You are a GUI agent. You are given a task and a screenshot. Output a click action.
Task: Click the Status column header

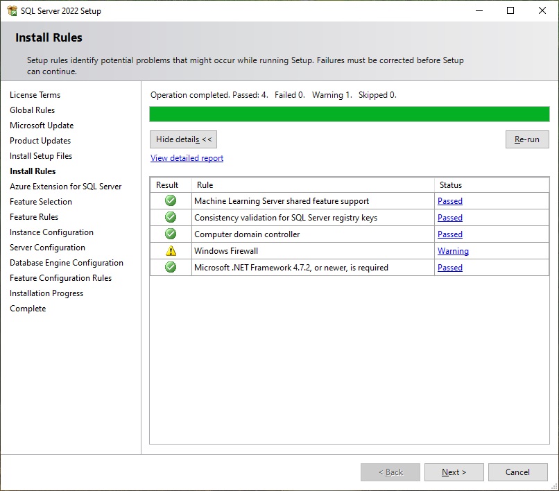pos(450,185)
